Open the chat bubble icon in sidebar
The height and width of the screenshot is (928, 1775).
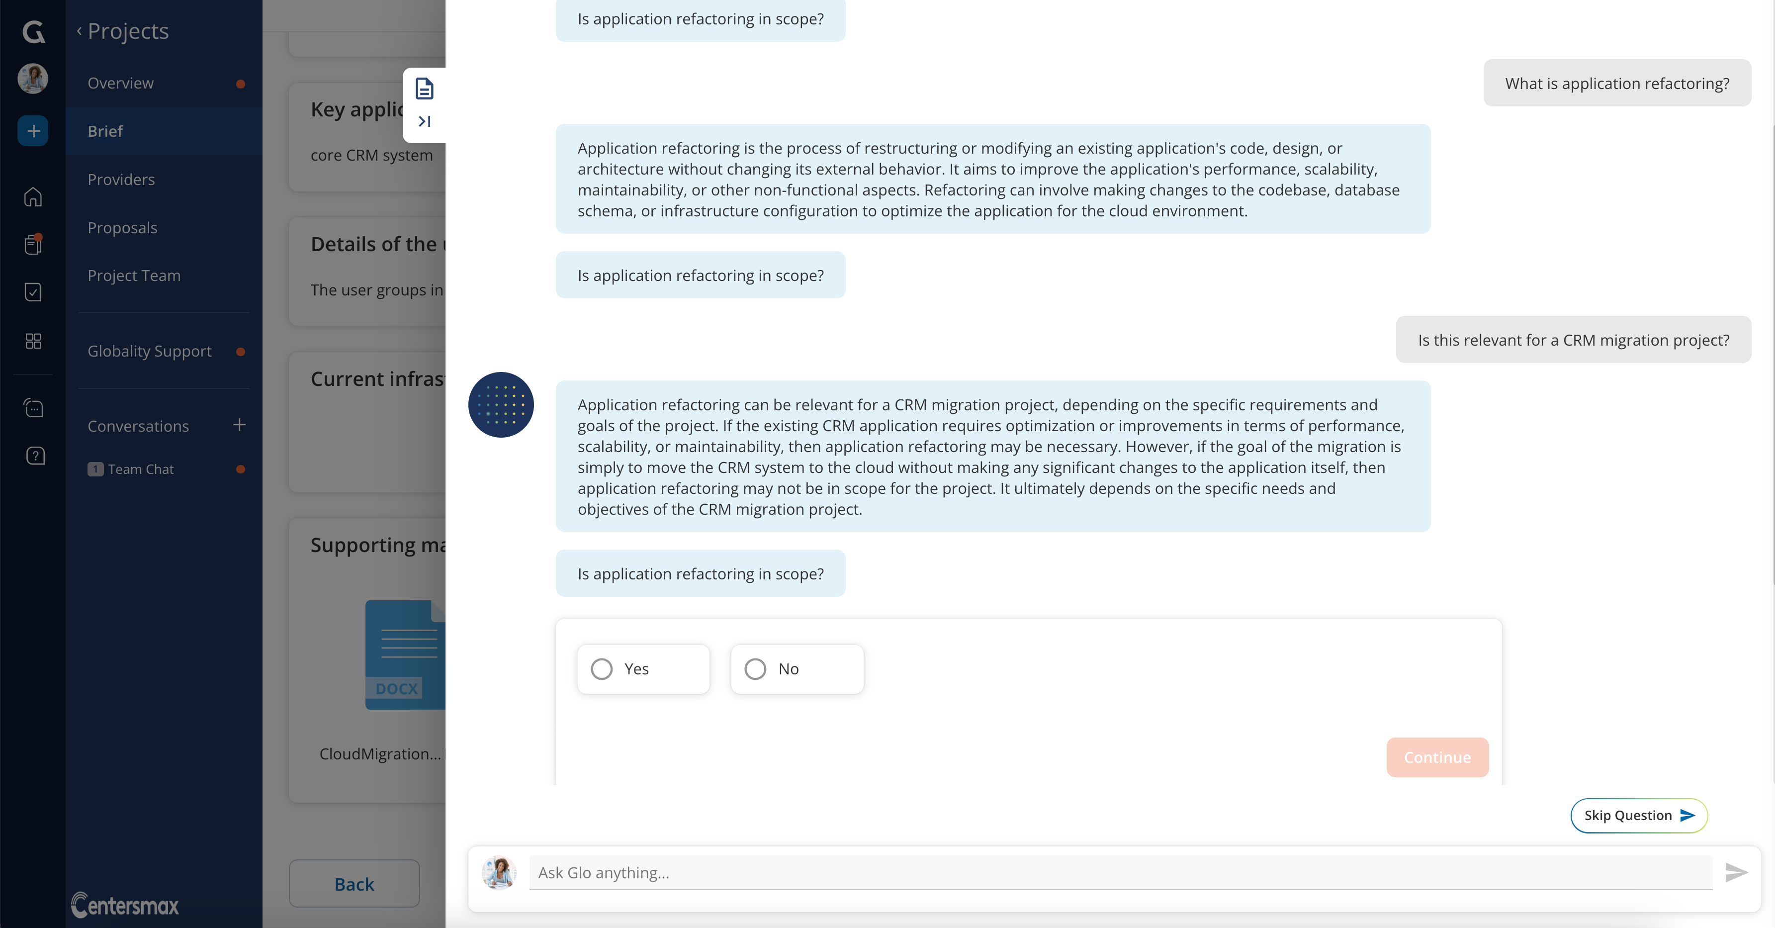click(33, 408)
